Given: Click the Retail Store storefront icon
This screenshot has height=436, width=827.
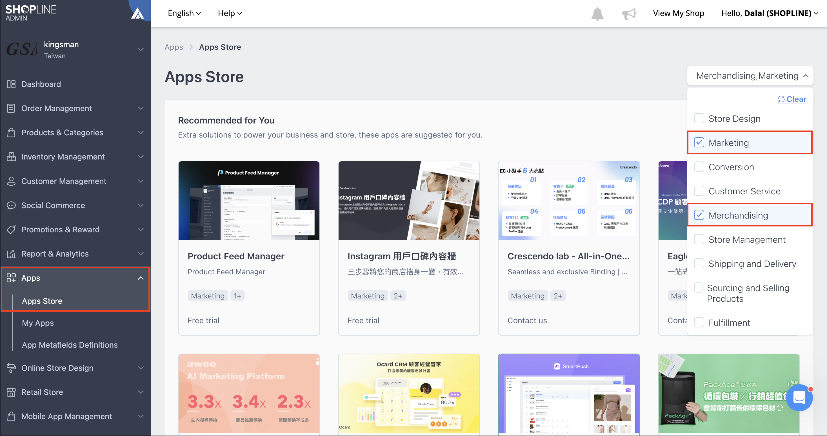Looking at the screenshot, I should tap(11, 392).
